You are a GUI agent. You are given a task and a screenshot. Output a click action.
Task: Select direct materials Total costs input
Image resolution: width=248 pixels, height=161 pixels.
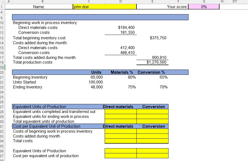coord(121,141)
